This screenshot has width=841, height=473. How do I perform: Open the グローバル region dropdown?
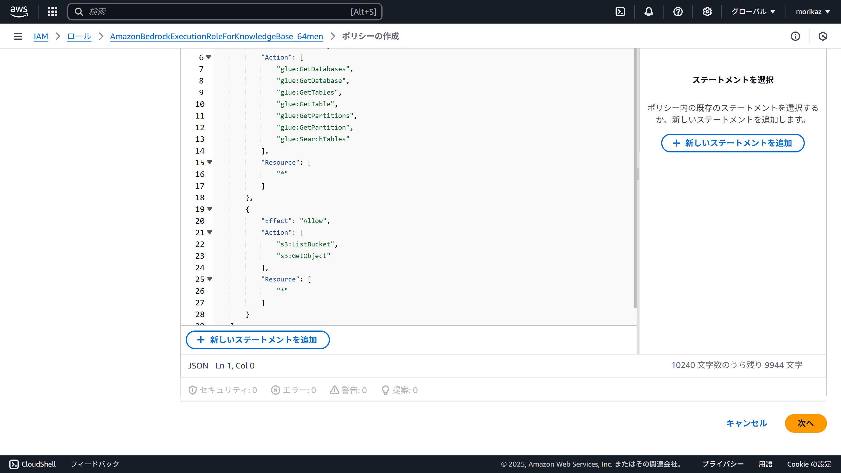click(753, 12)
